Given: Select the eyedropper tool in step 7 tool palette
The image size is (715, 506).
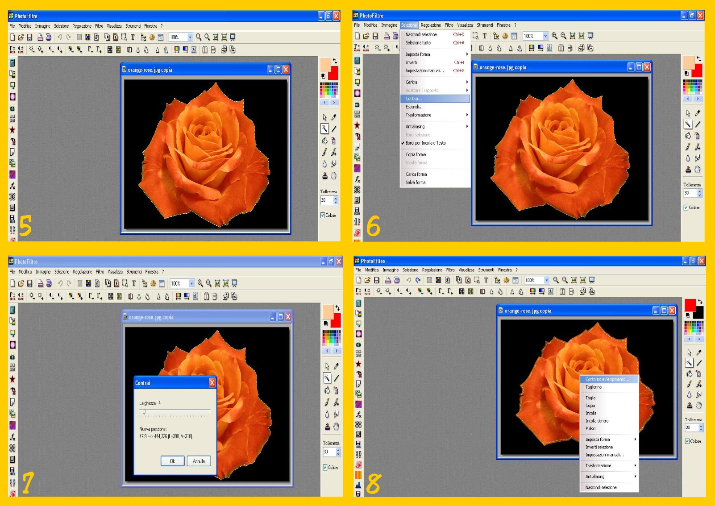Looking at the screenshot, I should tap(336, 366).
